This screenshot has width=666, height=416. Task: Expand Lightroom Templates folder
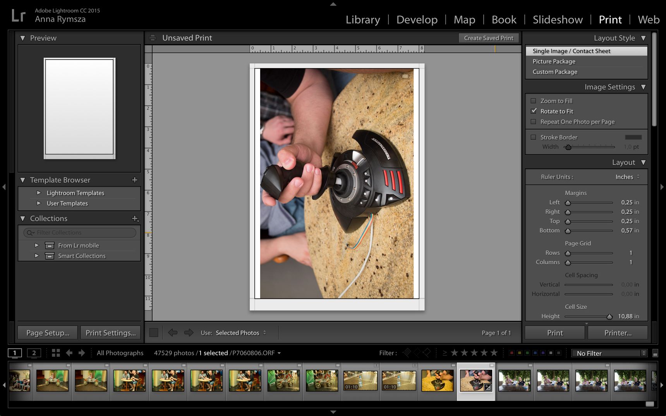[39, 192]
